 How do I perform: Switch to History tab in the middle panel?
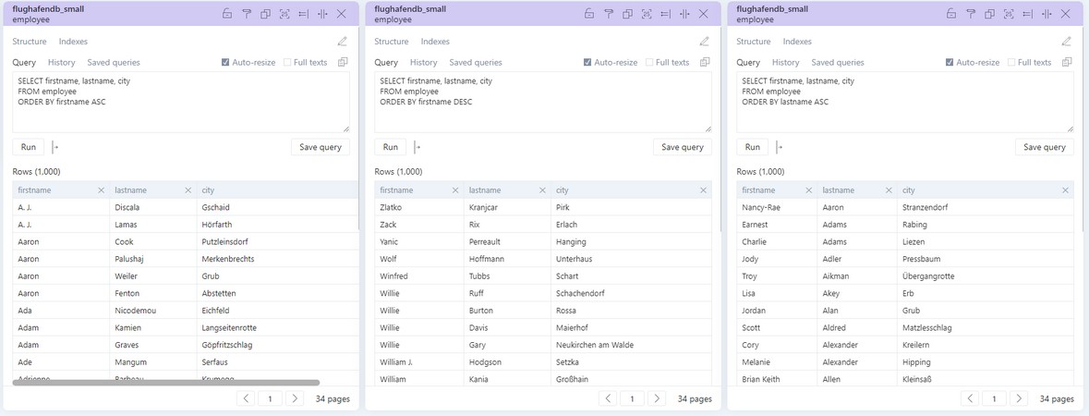(423, 63)
